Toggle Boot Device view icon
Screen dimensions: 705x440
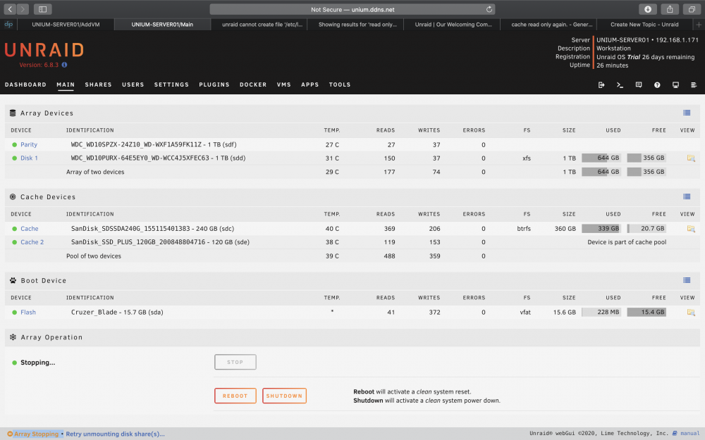(687, 280)
